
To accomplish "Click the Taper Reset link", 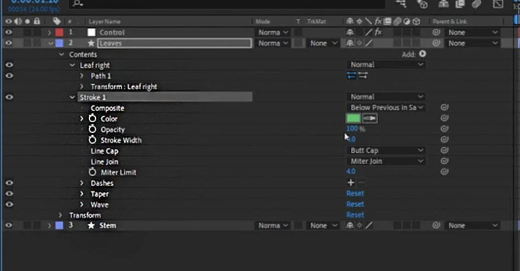I will pyautogui.click(x=355, y=193).
